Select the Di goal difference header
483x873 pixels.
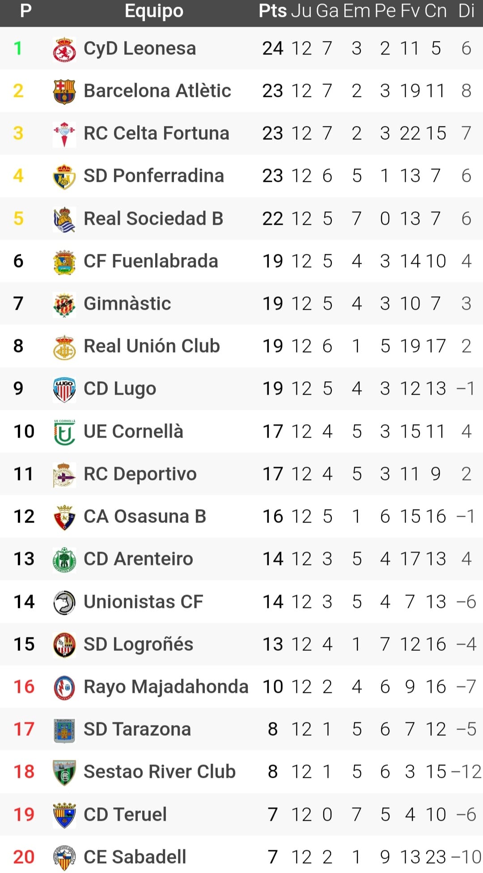point(466,11)
